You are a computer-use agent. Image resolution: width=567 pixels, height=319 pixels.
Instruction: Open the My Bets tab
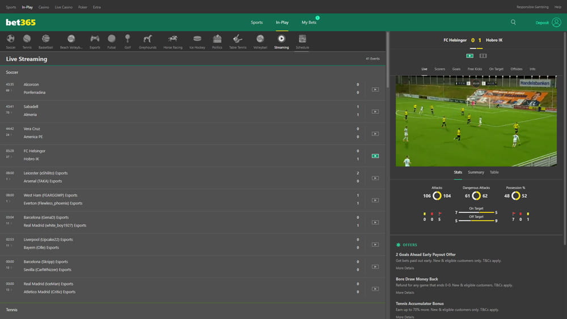(309, 23)
